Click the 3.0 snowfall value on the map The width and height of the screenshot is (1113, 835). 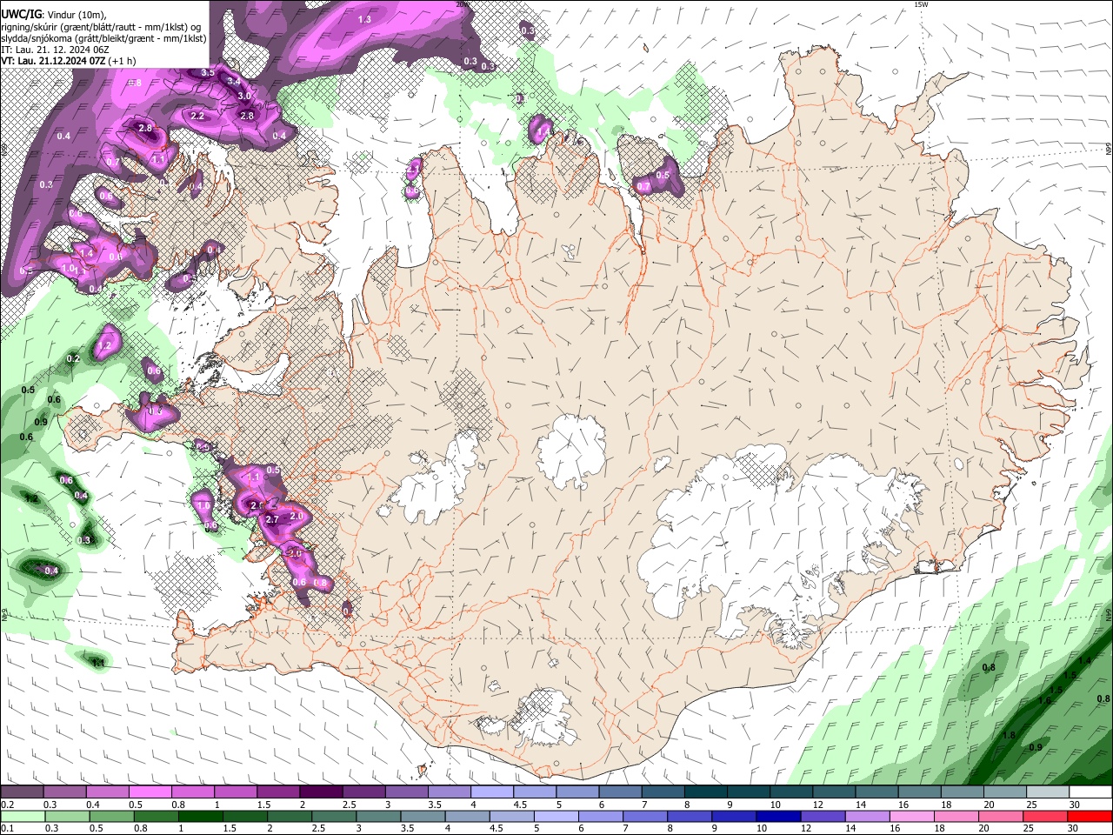click(x=244, y=96)
